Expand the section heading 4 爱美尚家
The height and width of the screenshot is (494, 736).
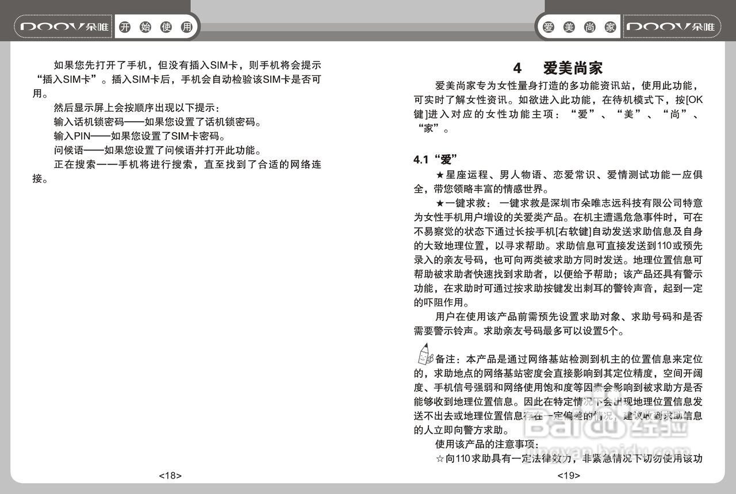pos(558,67)
